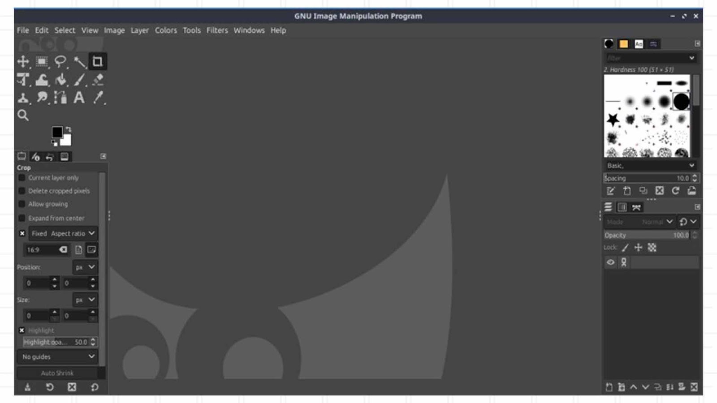Select the Smudge tool

coord(42,98)
